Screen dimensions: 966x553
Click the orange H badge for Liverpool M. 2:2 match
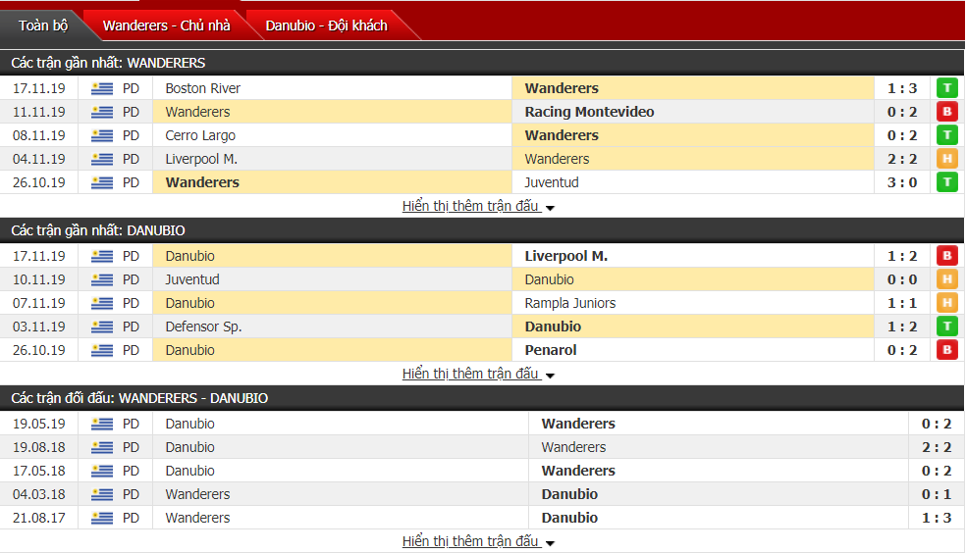pyautogui.click(x=947, y=159)
